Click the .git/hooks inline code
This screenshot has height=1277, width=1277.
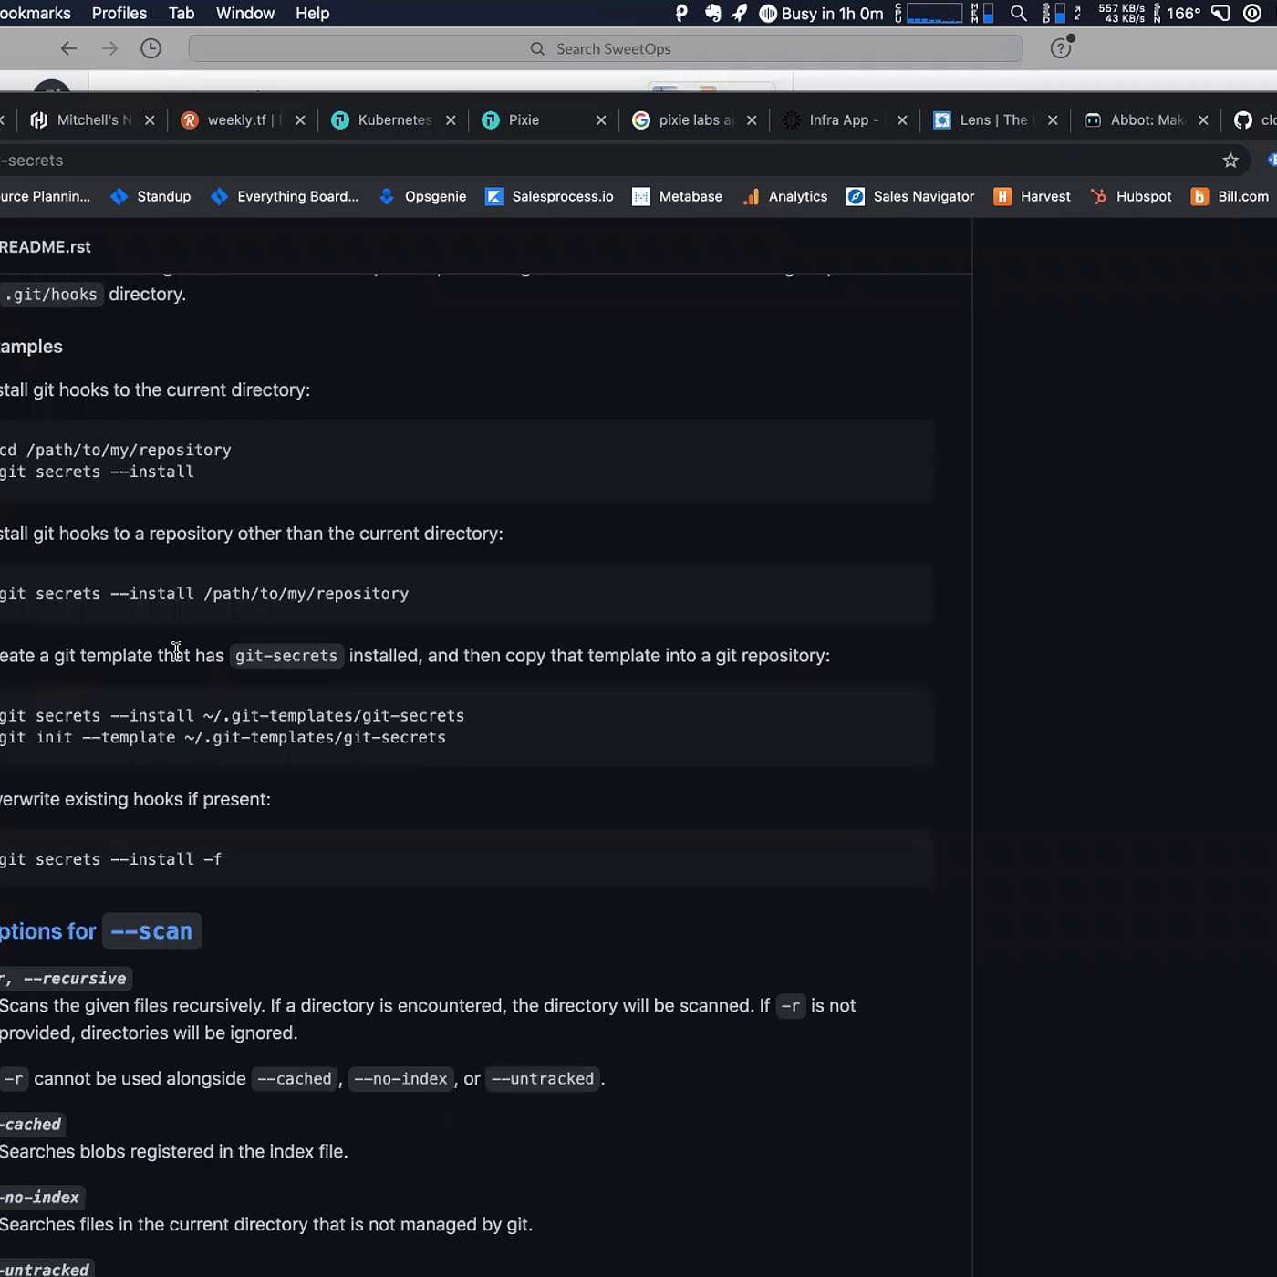coord(51,295)
